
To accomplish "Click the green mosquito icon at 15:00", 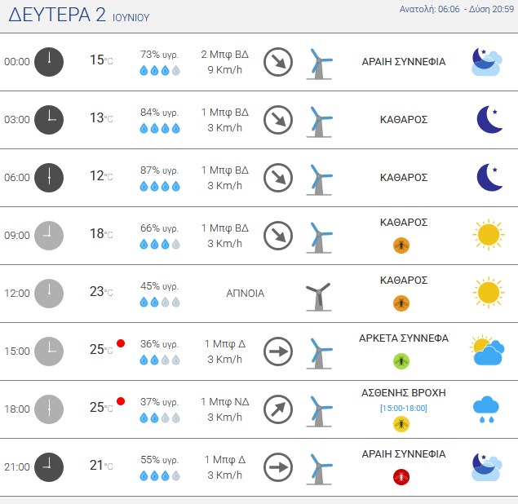I will tap(401, 361).
